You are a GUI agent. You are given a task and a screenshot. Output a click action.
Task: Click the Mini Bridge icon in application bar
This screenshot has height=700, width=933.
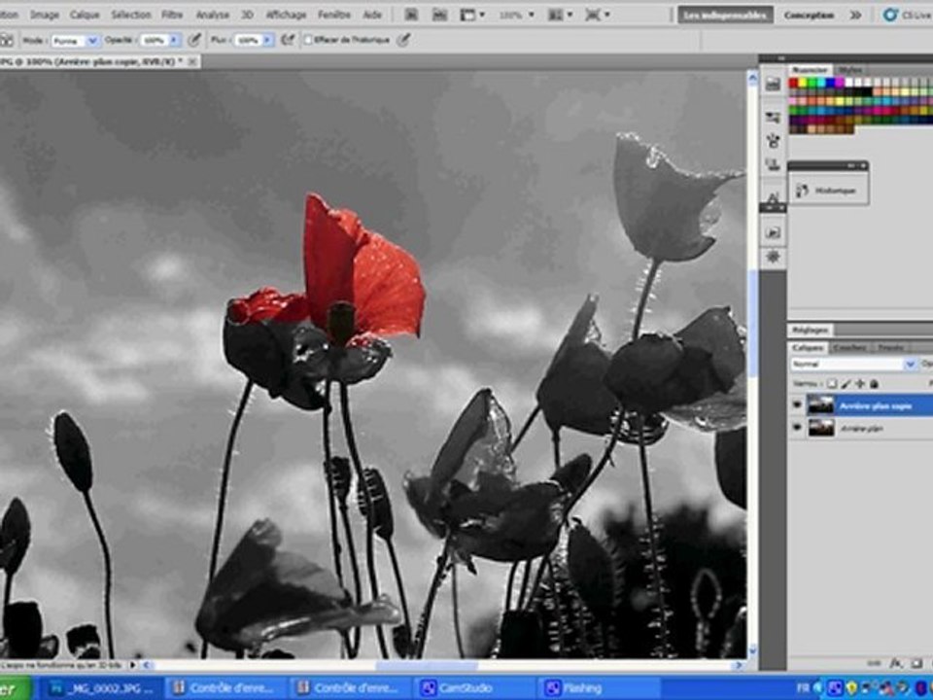[x=439, y=15]
